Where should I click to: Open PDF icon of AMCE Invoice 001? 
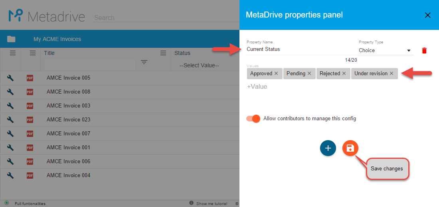point(30,148)
